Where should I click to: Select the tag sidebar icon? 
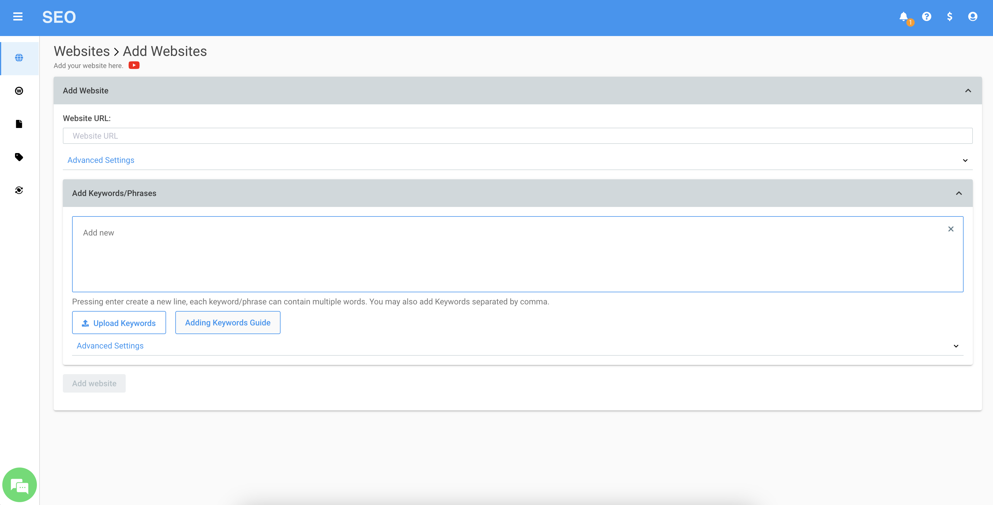[x=19, y=157]
